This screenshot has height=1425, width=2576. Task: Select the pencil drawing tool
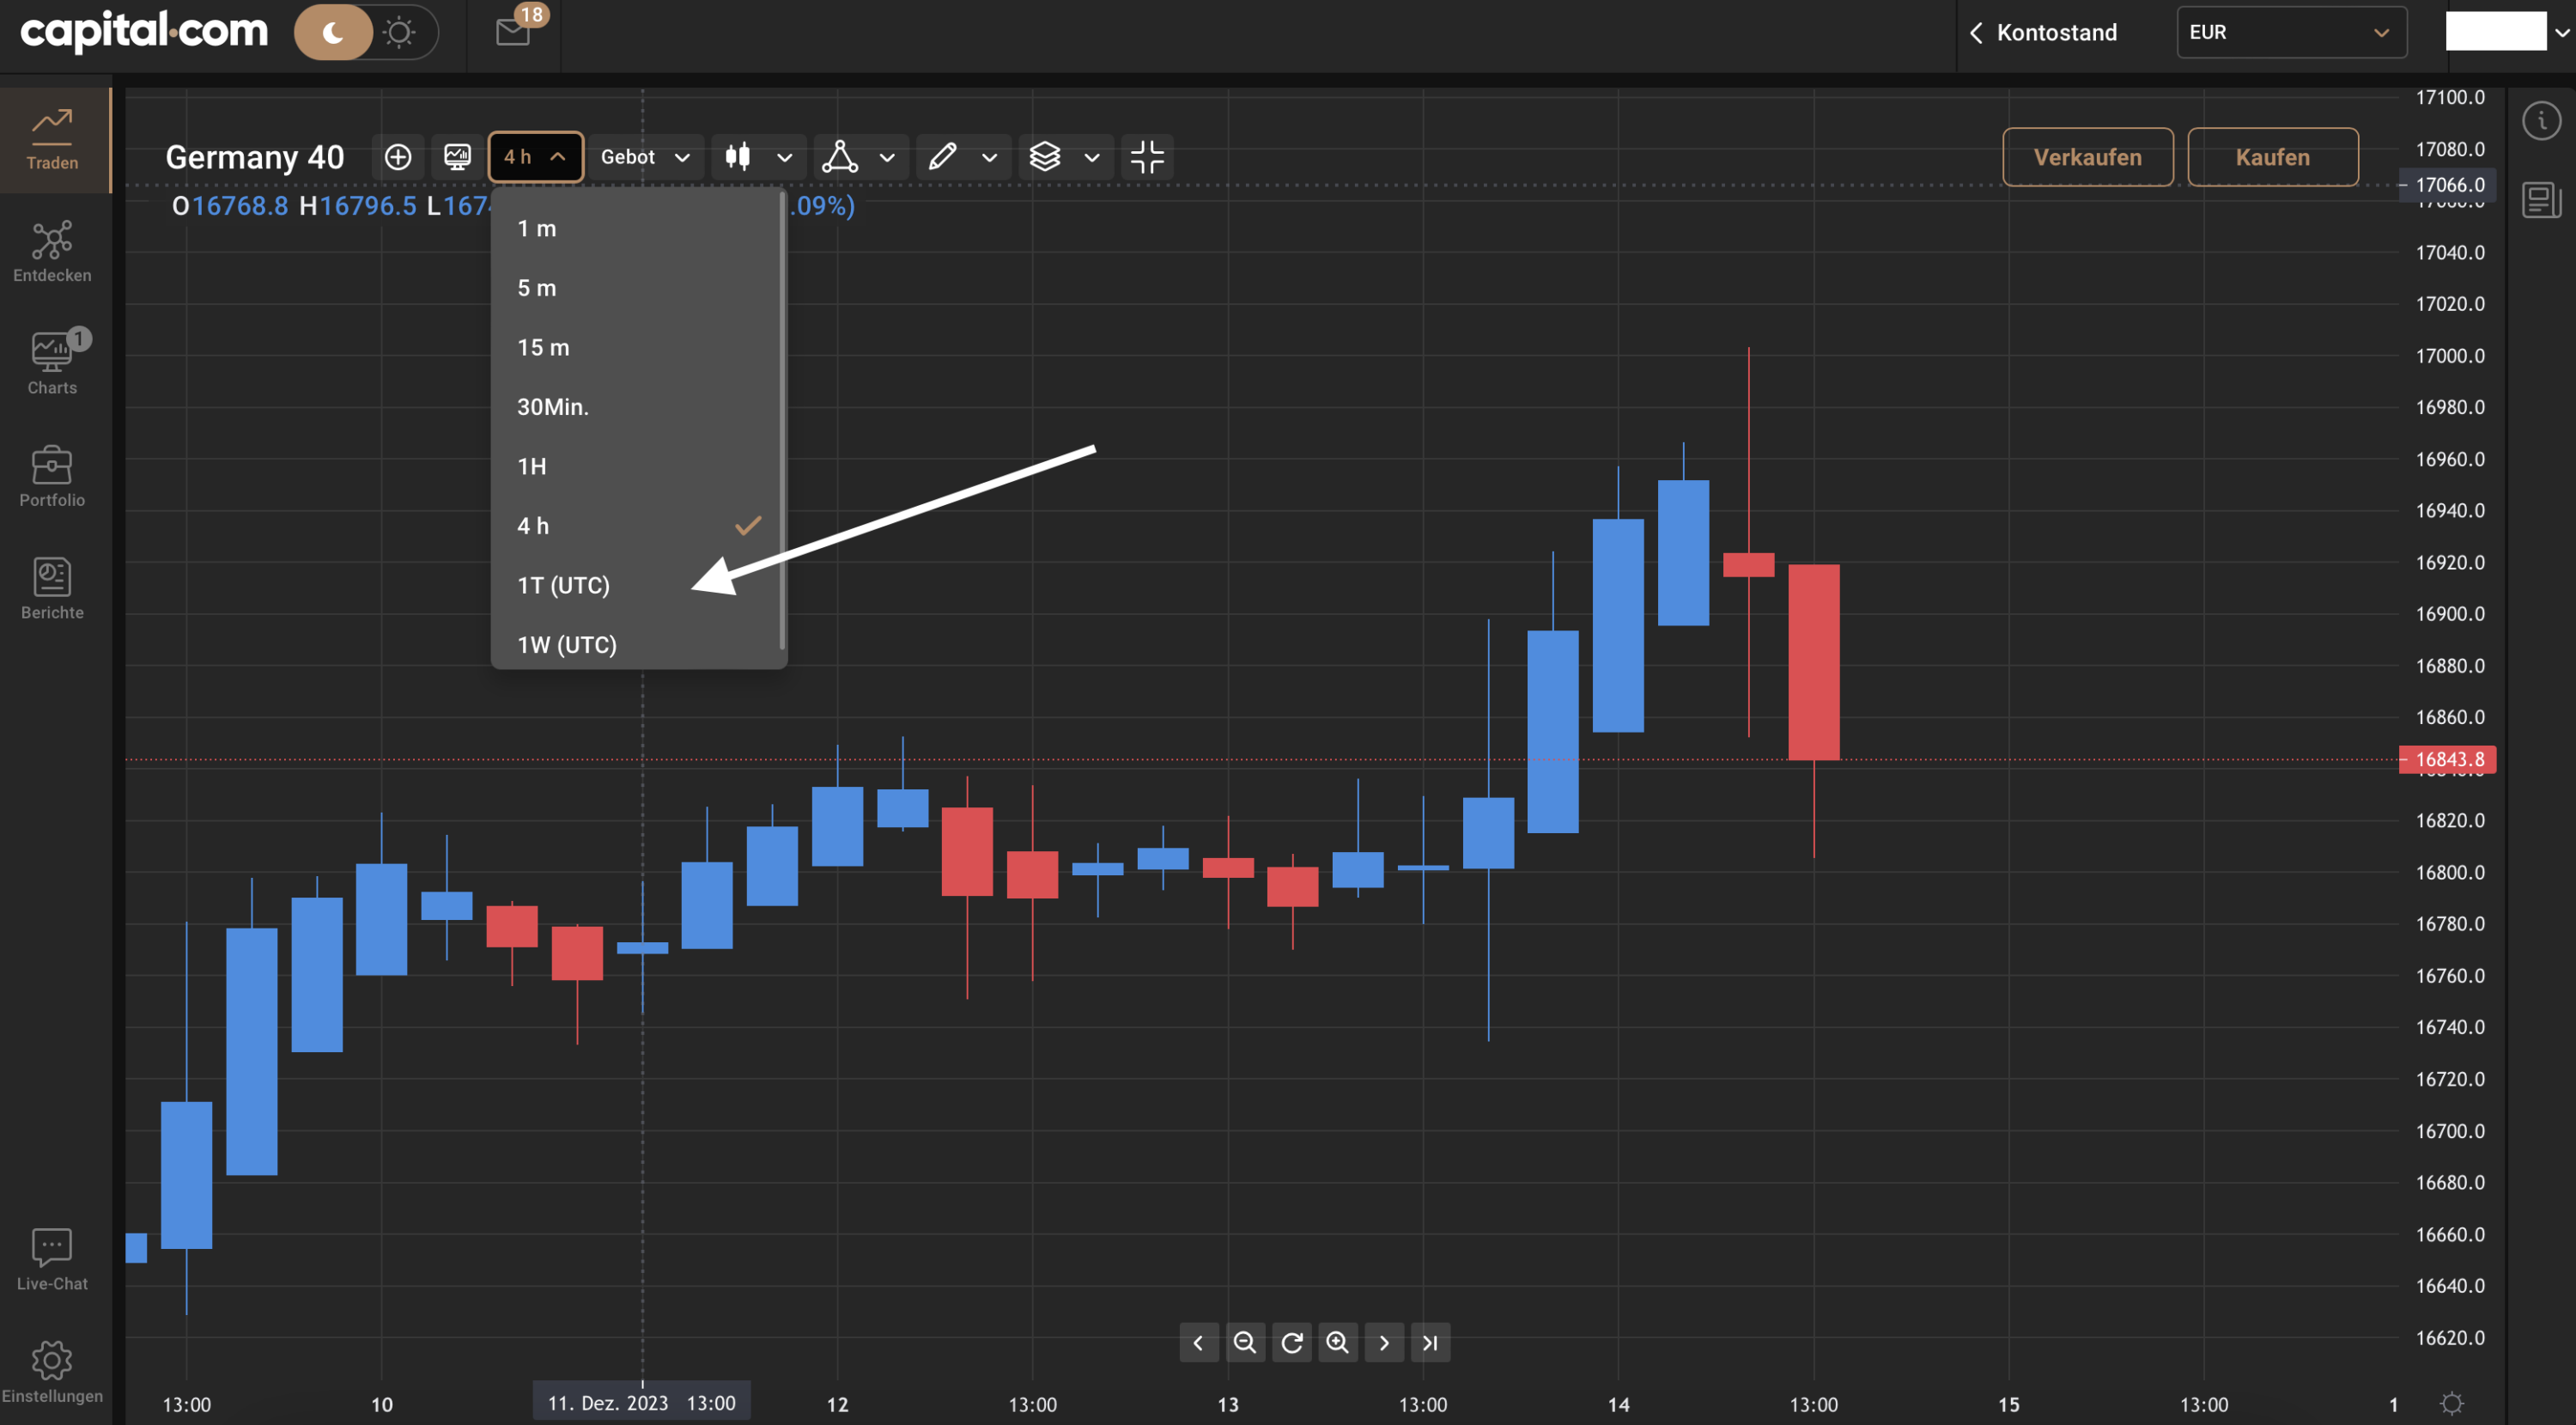(943, 157)
